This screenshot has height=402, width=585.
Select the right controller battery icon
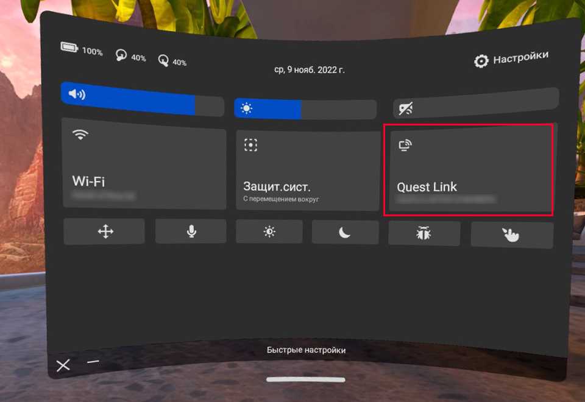pyautogui.click(x=163, y=60)
